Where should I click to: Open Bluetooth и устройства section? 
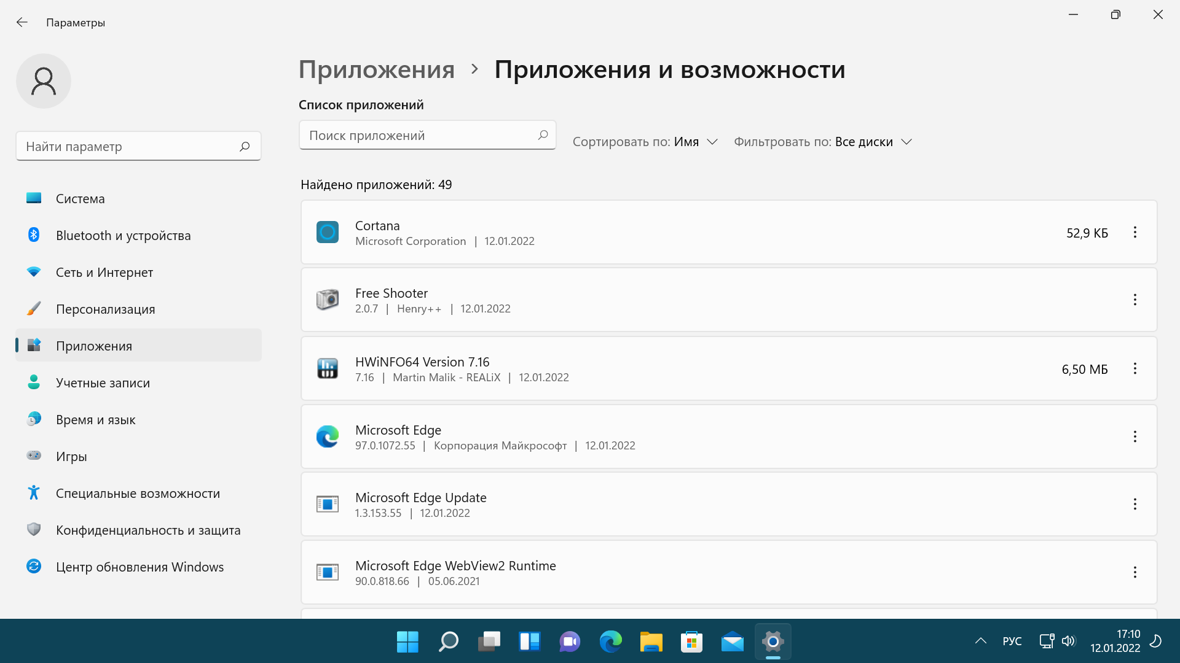pos(123,236)
